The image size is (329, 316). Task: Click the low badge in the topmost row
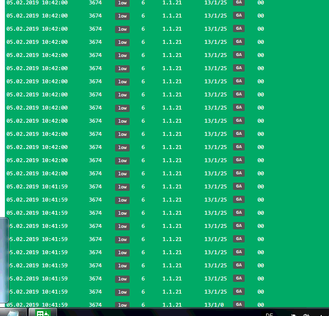tap(122, 3)
